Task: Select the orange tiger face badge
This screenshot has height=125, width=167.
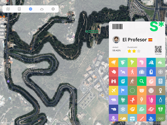Action: [x=142, y=90]
